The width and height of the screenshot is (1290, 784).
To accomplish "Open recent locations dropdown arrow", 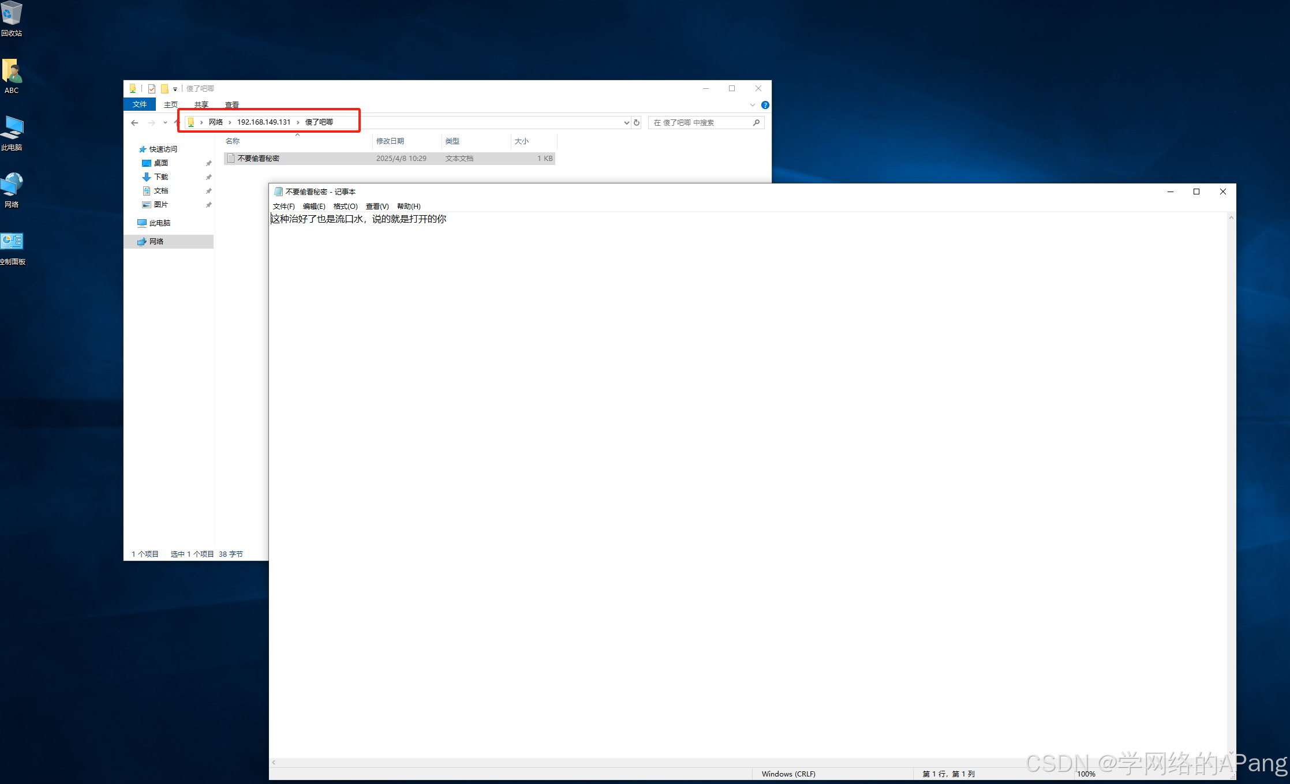I will 165,123.
